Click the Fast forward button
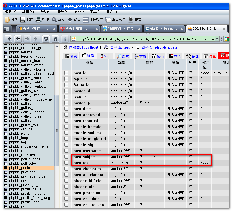The height and width of the screenshot is (211, 232). (36, 39)
